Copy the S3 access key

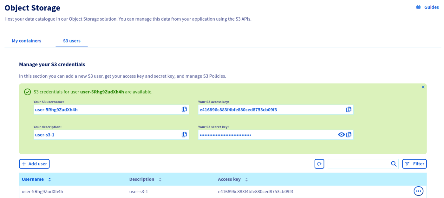[349, 110]
